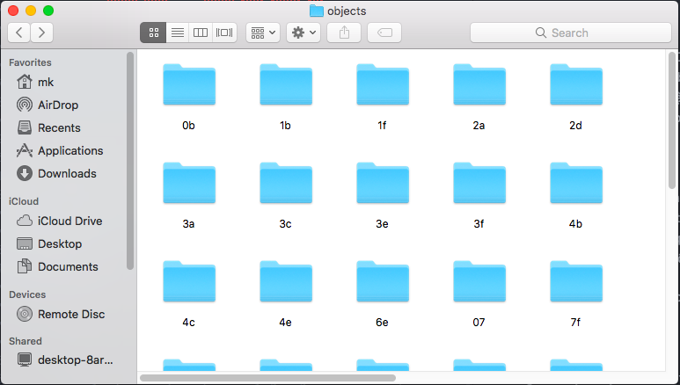Image resolution: width=680 pixels, height=385 pixels.
Task: Select folder 3c
Action: tap(286, 184)
